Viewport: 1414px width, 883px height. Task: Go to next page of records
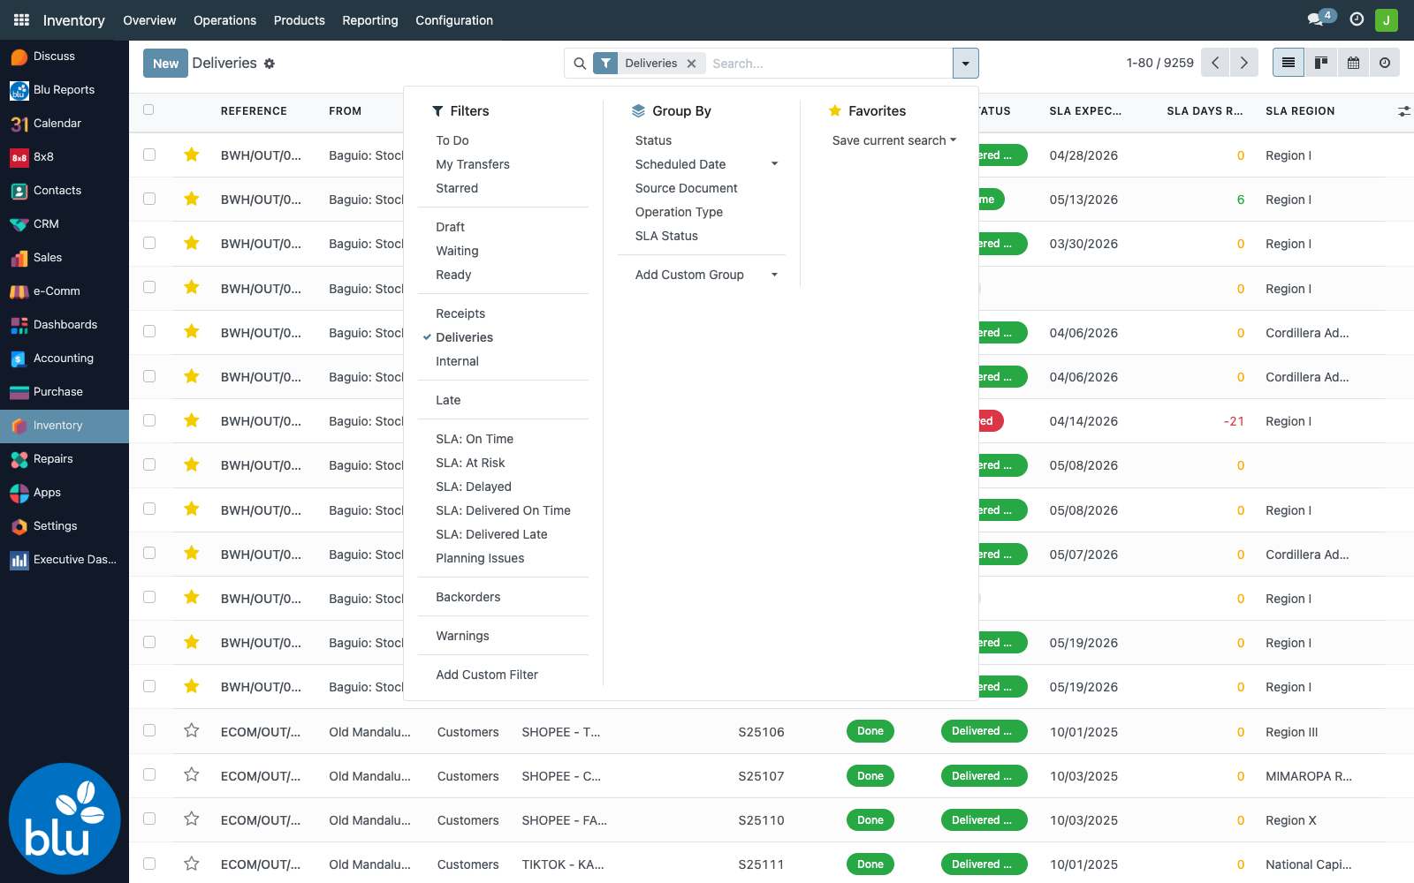pos(1243,63)
